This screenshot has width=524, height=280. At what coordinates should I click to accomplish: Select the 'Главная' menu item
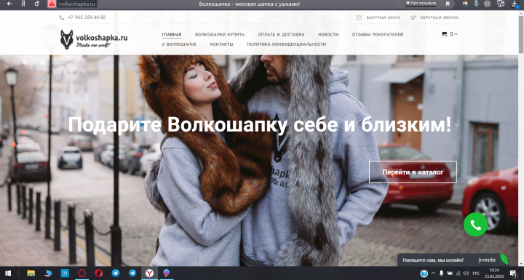point(172,34)
